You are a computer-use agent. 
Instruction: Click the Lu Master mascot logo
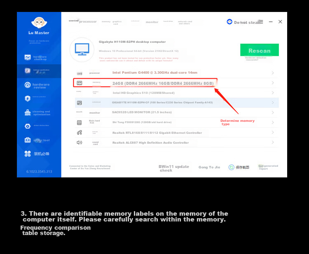pos(39,23)
